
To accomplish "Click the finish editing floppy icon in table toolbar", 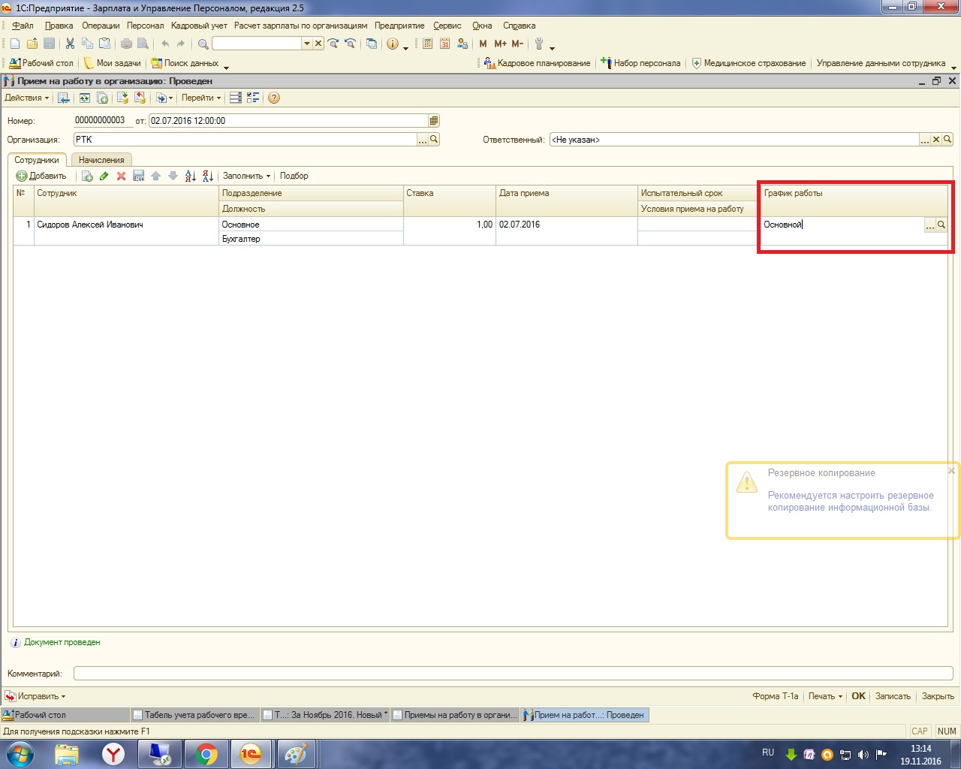I will (138, 176).
